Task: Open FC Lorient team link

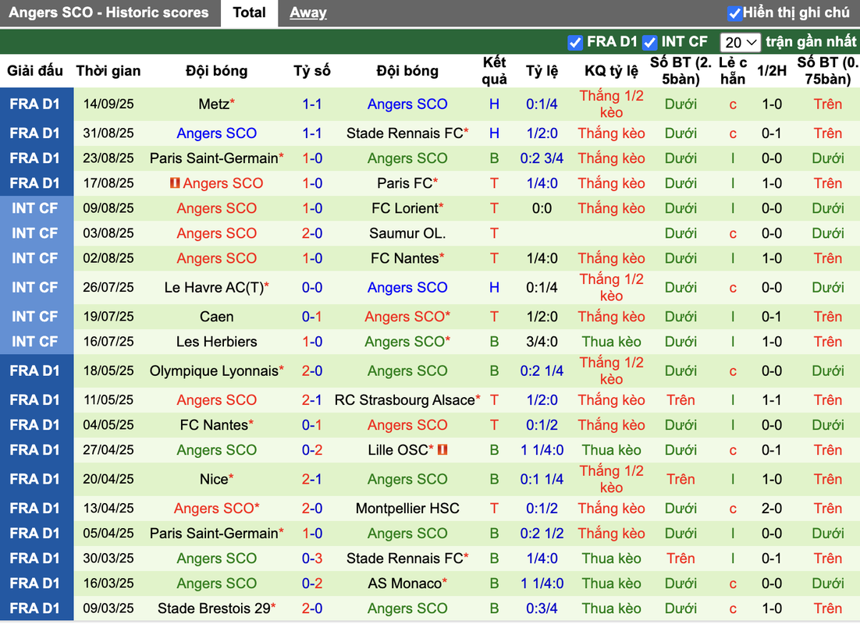Action: click(405, 208)
